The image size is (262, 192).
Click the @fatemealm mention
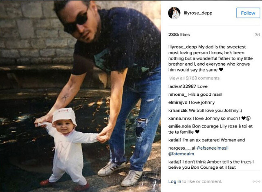coord(181,154)
